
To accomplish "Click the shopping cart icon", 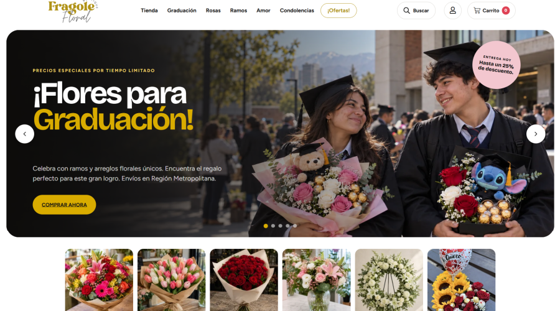I will click(477, 11).
